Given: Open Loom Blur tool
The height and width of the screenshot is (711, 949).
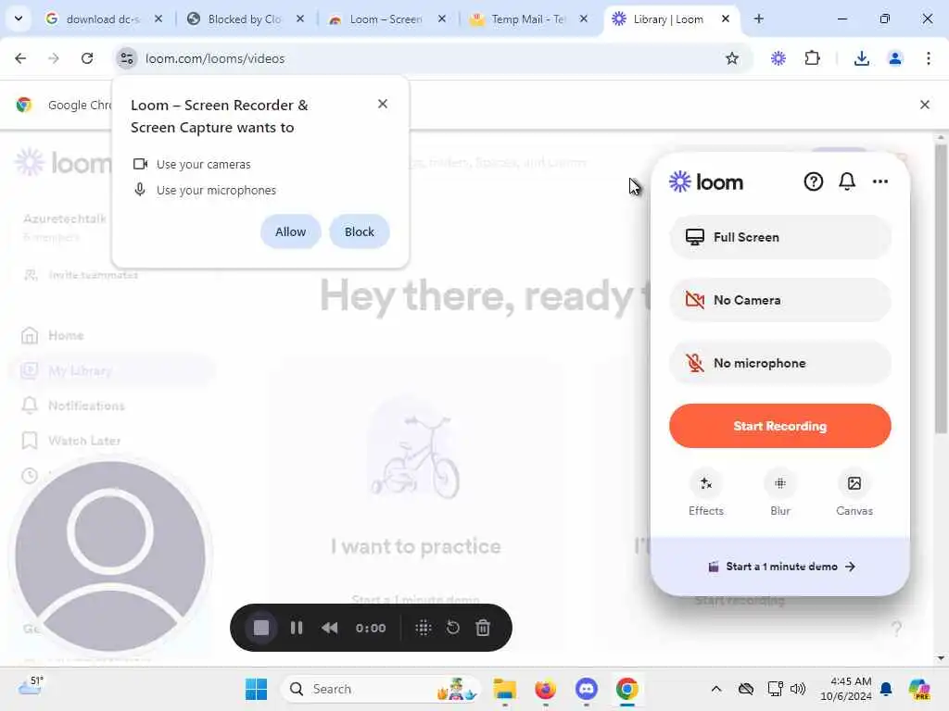Looking at the screenshot, I should pyautogui.click(x=780, y=493).
